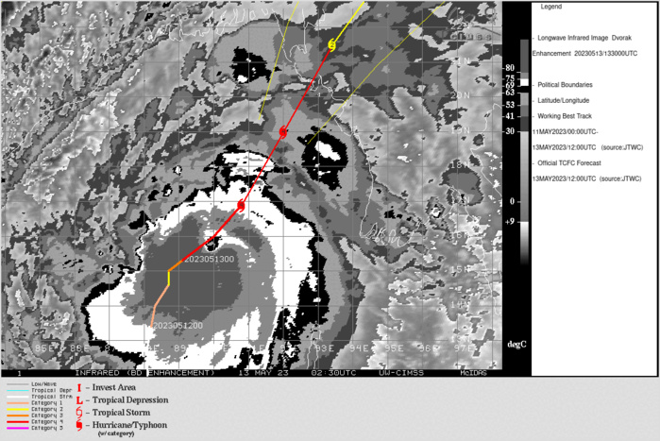Click the Hurricane/Typhoon legend symbol
Image resolution: width=660 pixels, height=441 pixels.
pos(78,426)
